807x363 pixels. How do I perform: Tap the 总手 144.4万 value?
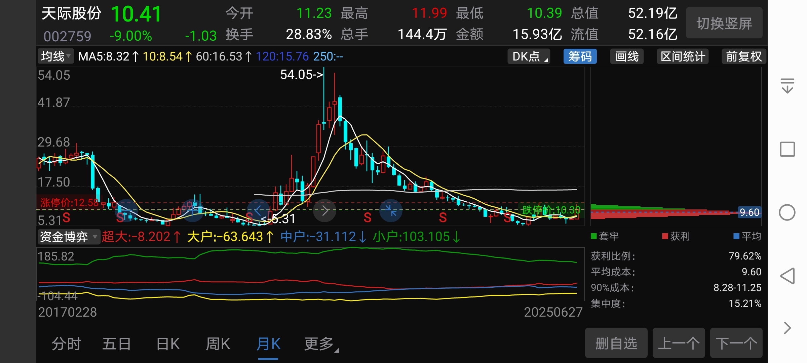pos(422,34)
